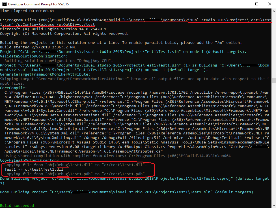Click 'Building solution configuration "Debug|Any CPU"' line
276x208 pixels.
(59, 61)
